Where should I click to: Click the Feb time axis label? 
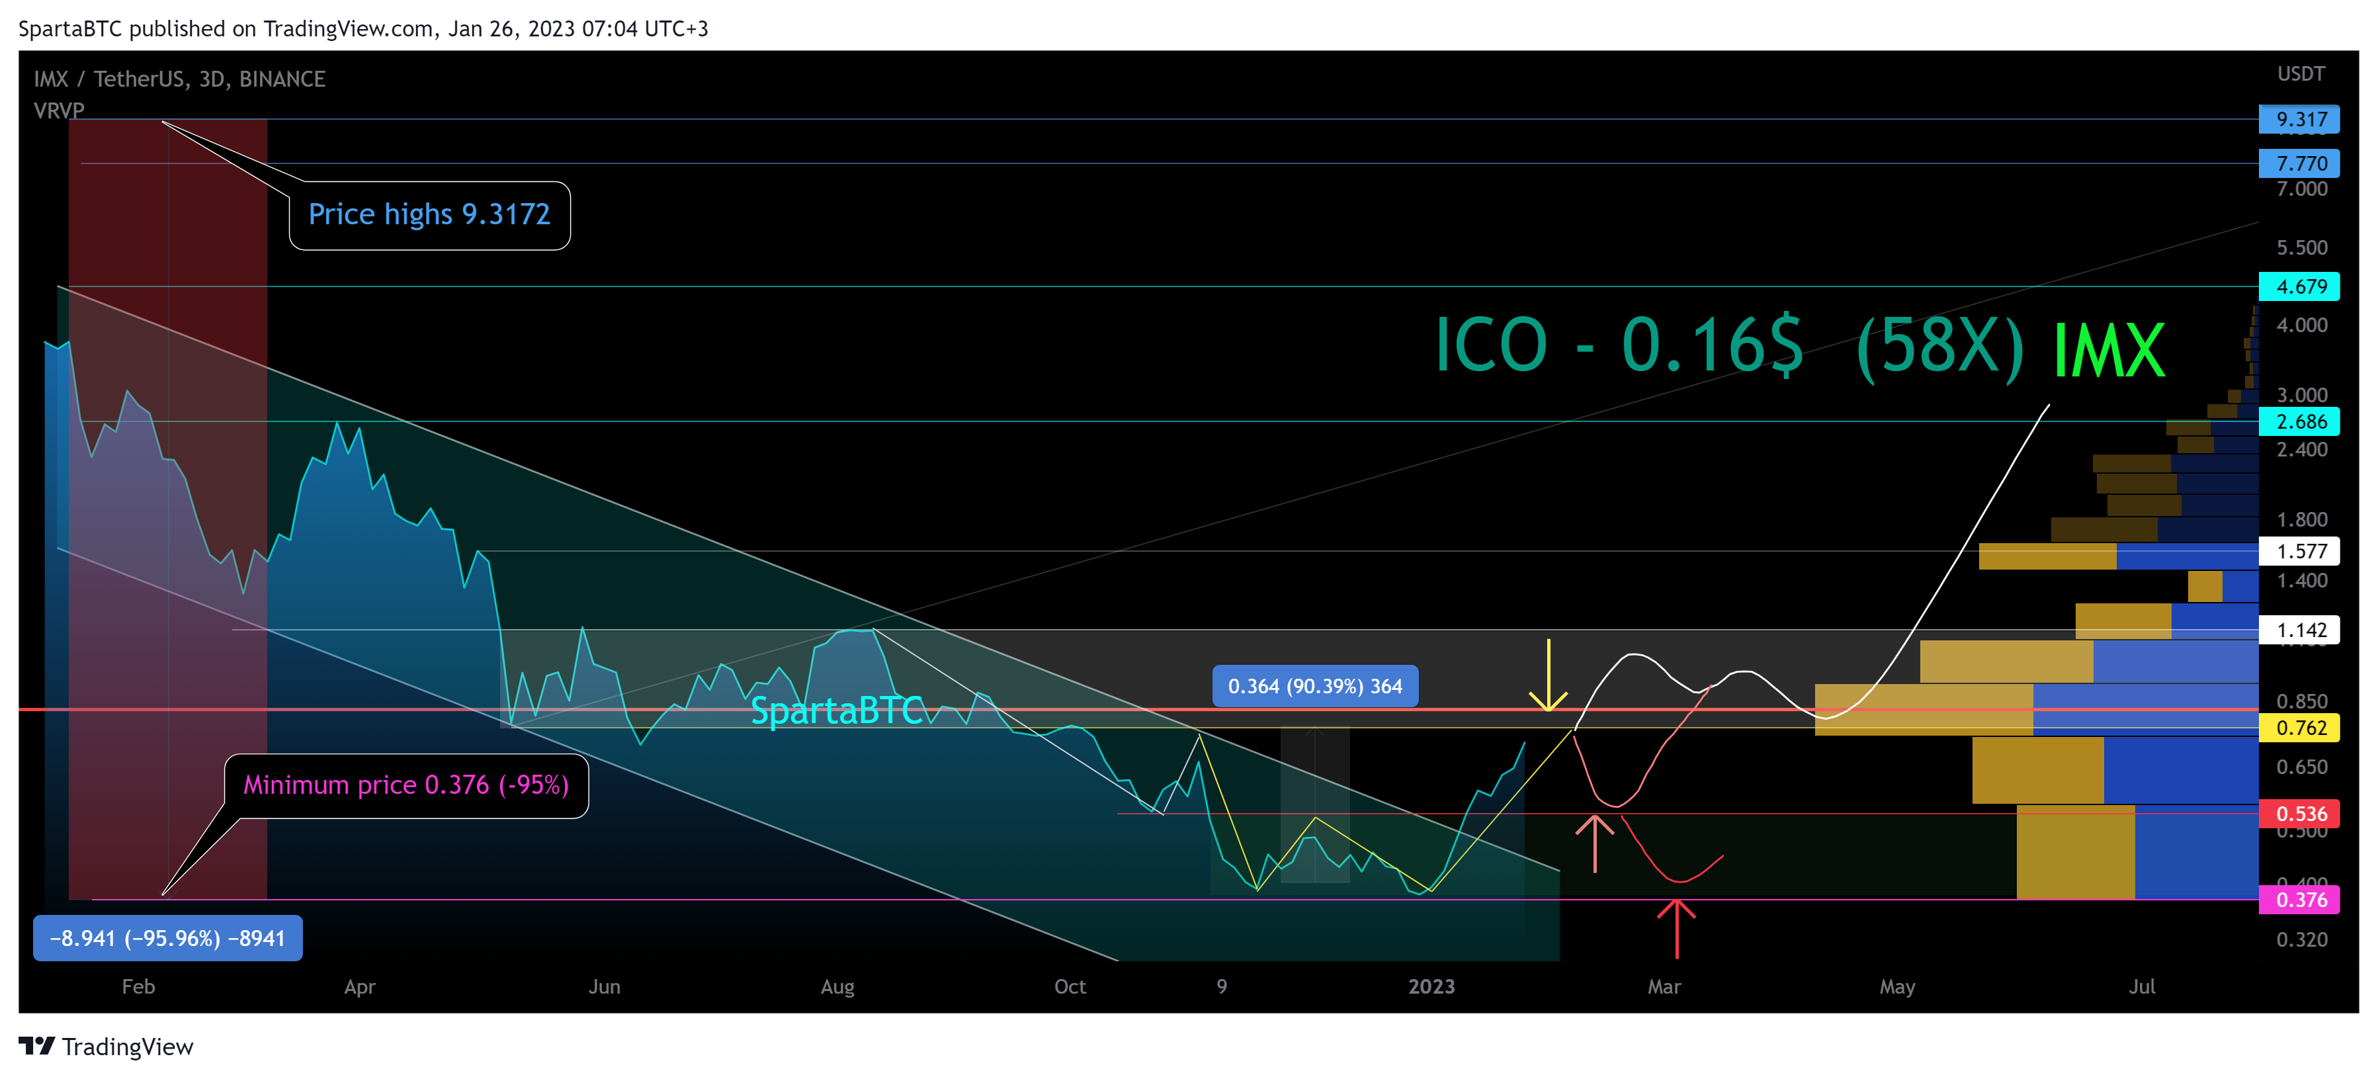pyautogui.click(x=138, y=986)
